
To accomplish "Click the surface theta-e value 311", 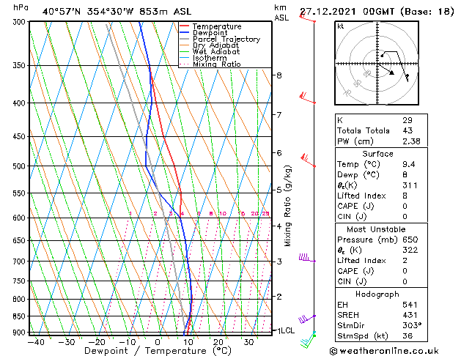I will (x=410, y=185).
